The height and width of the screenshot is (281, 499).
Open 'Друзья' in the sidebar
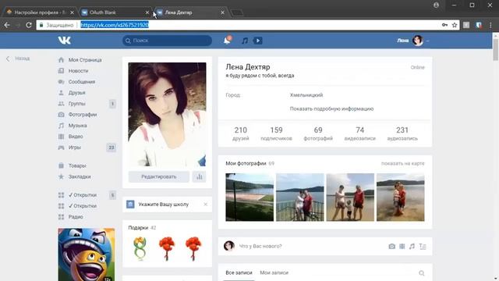pyautogui.click(x=76, y=93)
